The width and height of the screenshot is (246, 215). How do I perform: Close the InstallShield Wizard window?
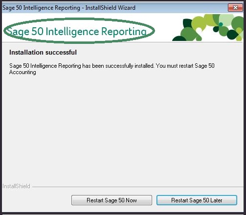click(x=235, y=8)
